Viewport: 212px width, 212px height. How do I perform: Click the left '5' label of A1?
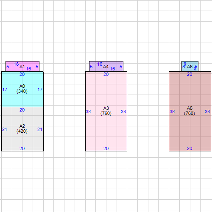pos(8,67)
